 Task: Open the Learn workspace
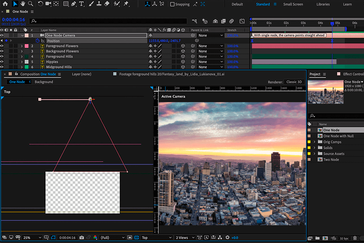(347, 4)
